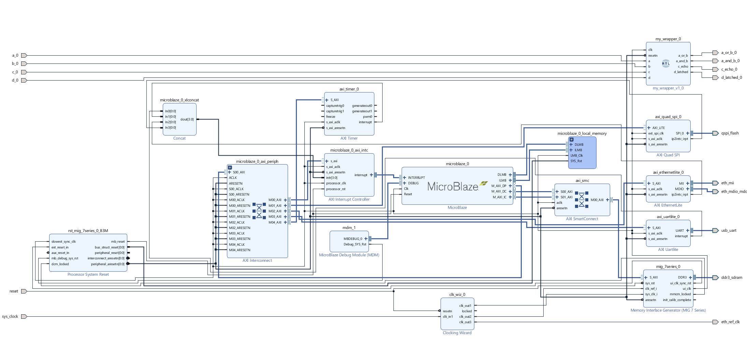Image resolution: width=747 pixels, height=343 pixels.
Task: Select the c_echo_0 output port symbol
Action: pos(716,69)
